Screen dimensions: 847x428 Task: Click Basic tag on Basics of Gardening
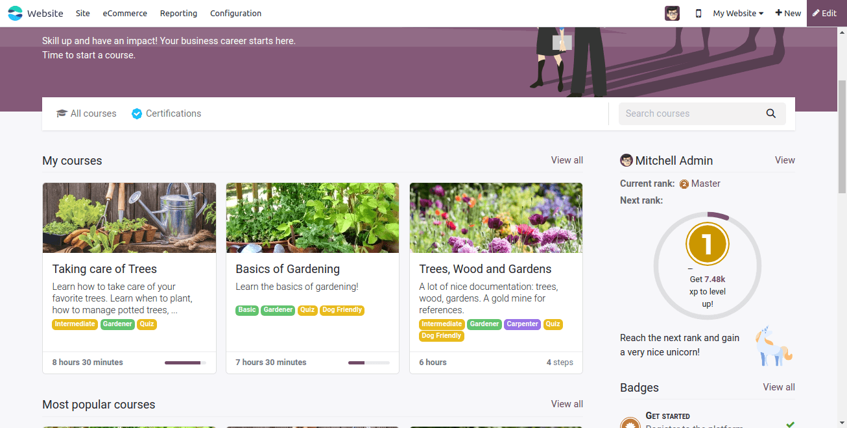[x=247, y=310]
